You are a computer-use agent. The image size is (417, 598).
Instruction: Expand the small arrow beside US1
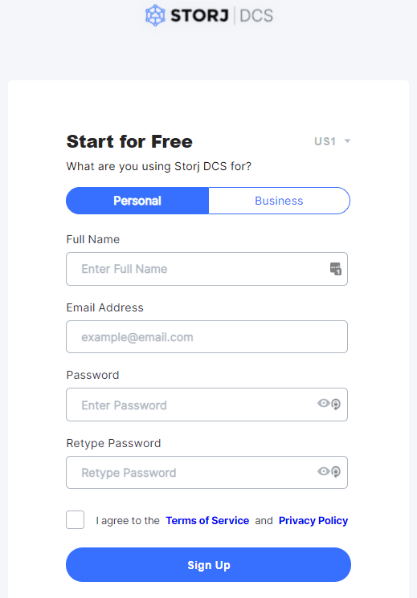(347, 141)
